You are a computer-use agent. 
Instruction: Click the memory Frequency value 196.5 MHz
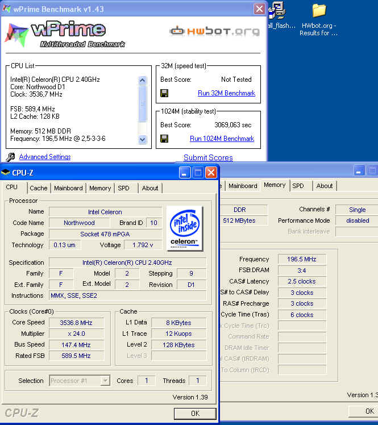(302, 260)
